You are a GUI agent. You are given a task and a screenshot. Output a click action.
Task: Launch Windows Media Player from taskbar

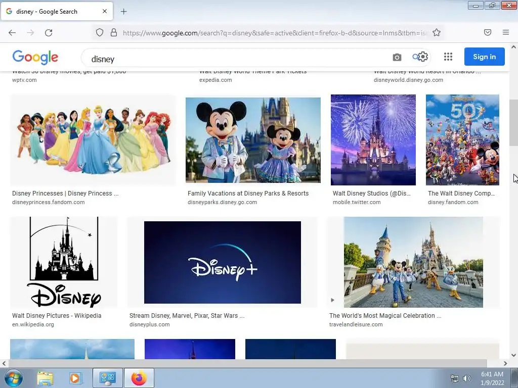pyautogui.click(x=75, y=378)
